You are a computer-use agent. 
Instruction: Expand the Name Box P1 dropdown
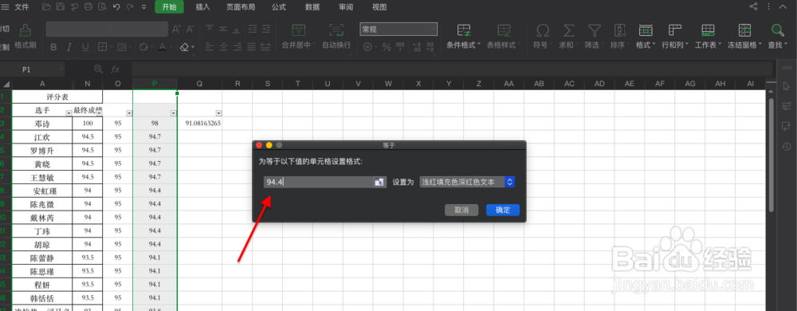(x=61, y=69)
